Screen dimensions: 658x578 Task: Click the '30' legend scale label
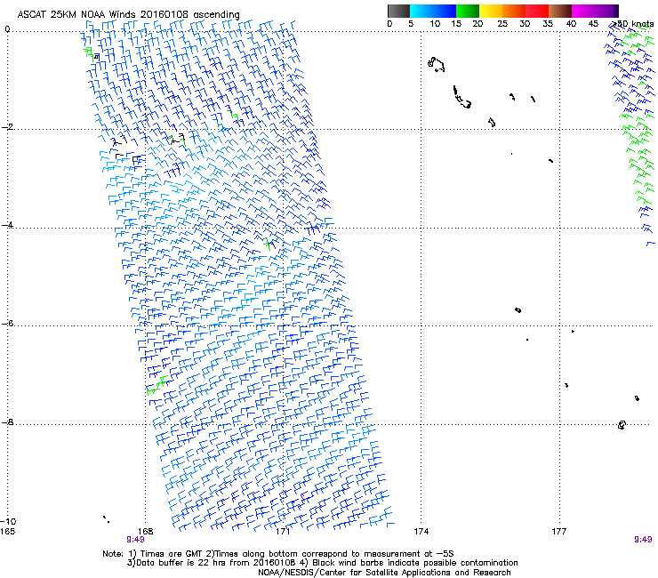[525, 24]
